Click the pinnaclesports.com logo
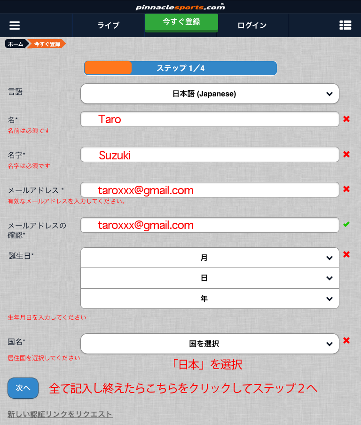This screenshot has height=425, width=361. click(x=180, y=7)
